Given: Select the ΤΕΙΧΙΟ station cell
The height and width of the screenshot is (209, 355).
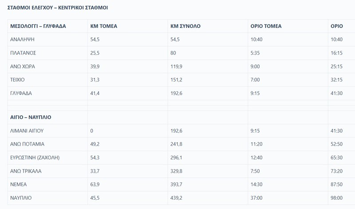Looking at the screenshot, I should [x=18, y=80].
